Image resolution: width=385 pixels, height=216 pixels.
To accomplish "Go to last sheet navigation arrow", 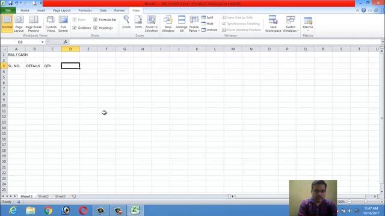I will [15, 196].
